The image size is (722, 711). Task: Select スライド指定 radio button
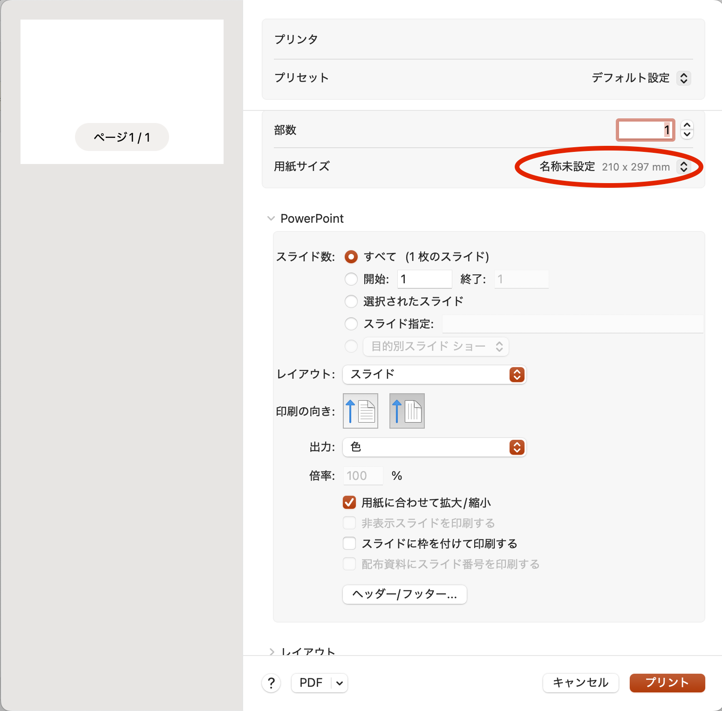351,324
